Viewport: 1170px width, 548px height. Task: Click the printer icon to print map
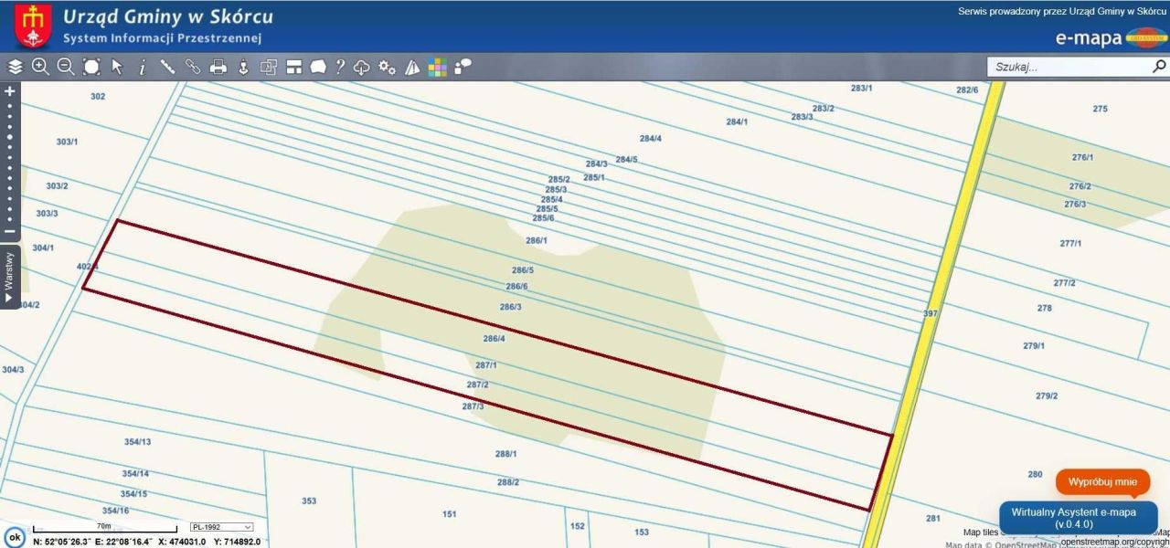coord(218,67)
